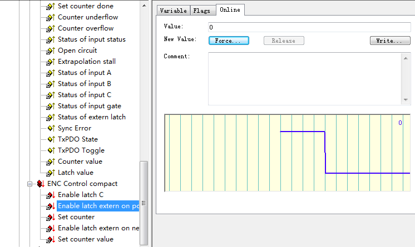The width and height of the screenshot is (415, 247).
Task: Click the yellow TxPDO Toggle icon
Action: [x=51, y=150]
